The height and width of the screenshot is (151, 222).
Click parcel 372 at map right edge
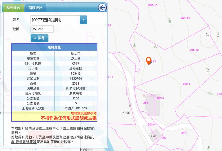tap(219, 94)
